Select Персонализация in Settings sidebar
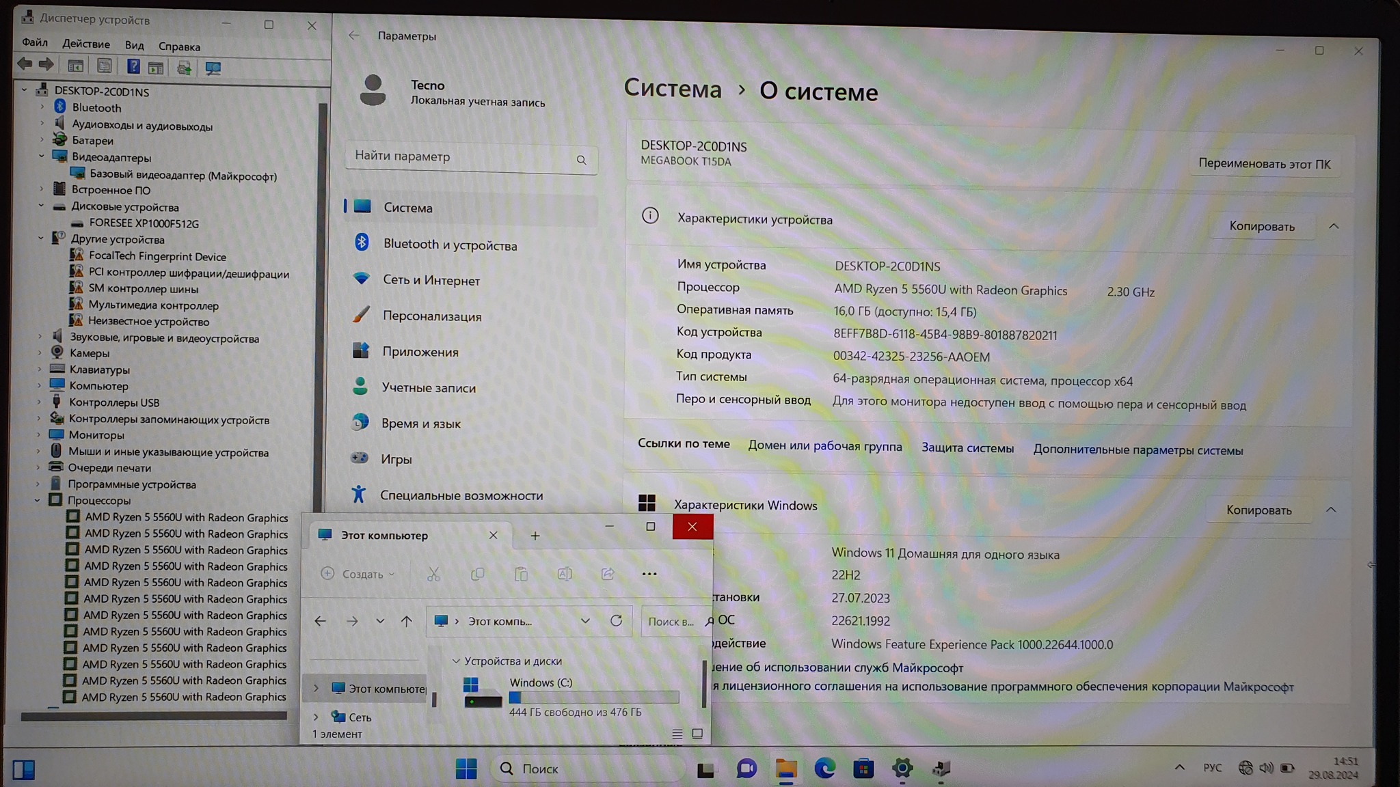This screenshot has height=787, width=1400. tap(431, 316)
